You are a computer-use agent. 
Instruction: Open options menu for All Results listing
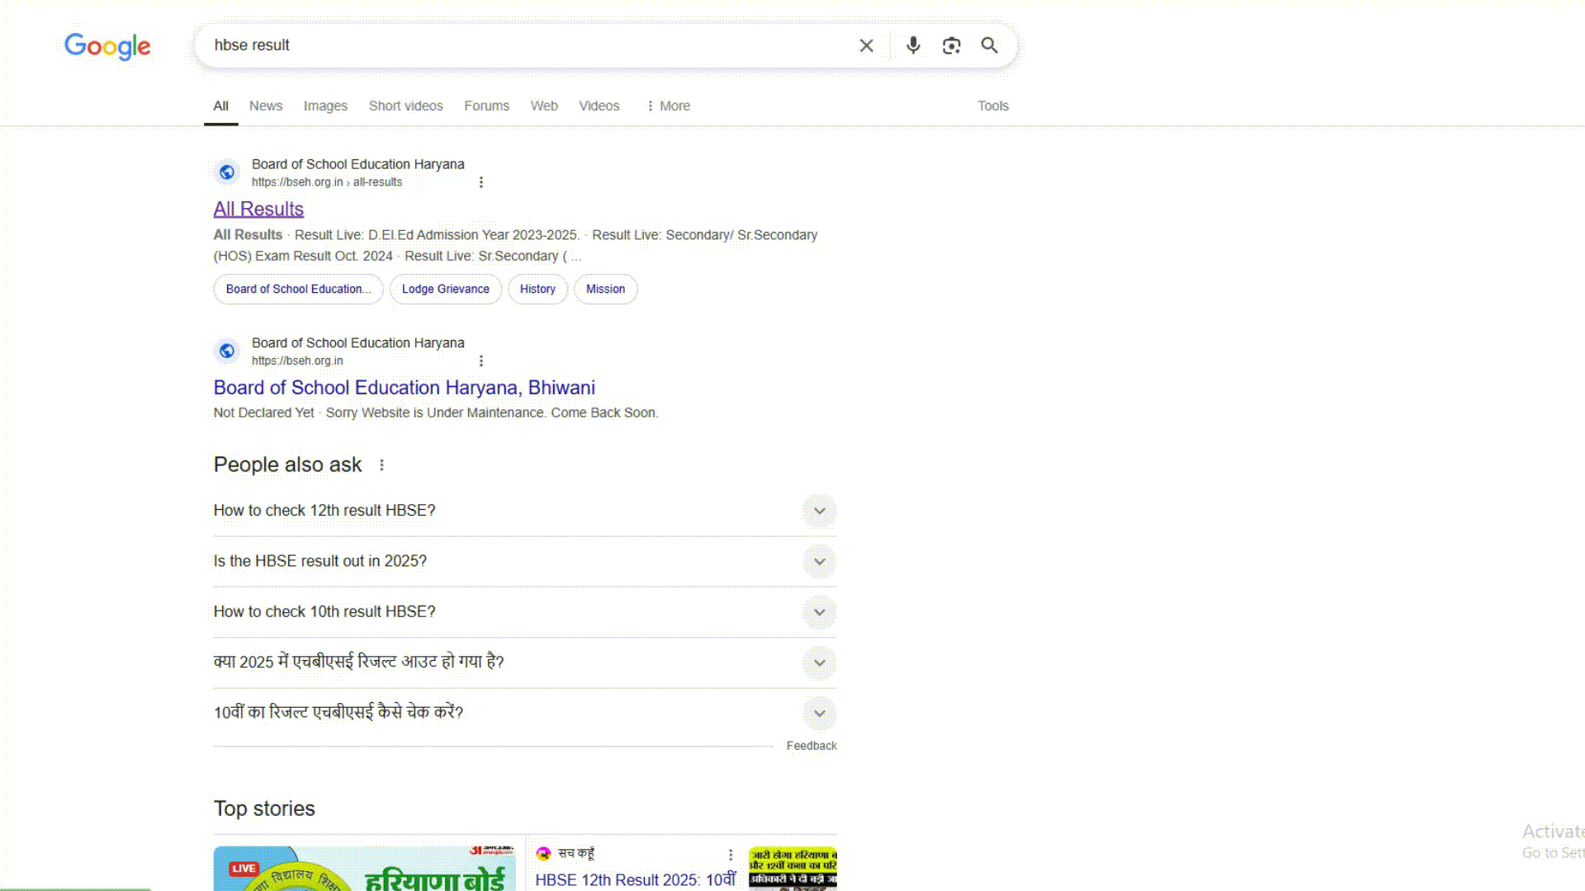[x=481, y=182]
